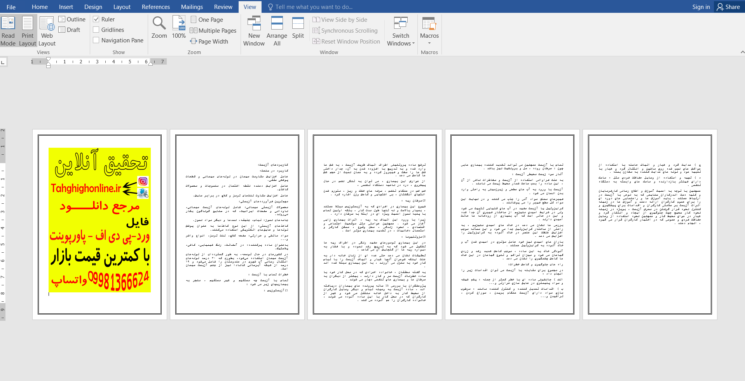Set zoom to 100%
Screen dimensions: 745x381
pyautogui.click(x=179, y=28)
